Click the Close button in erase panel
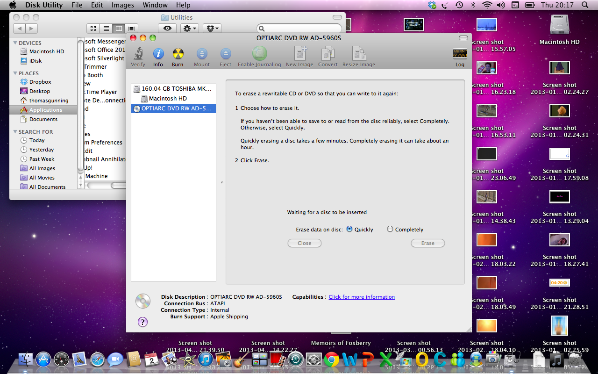The width and height of the screenshot is (598, 374). click(x=304, y=243)
